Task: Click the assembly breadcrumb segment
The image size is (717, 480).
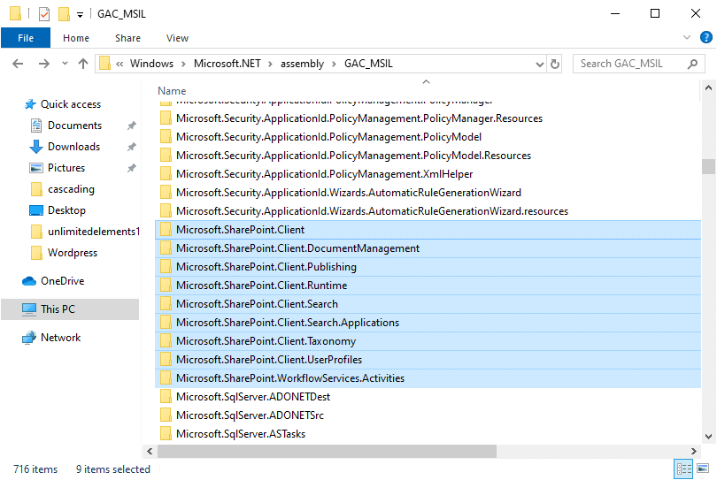Action: coord(302,64)
